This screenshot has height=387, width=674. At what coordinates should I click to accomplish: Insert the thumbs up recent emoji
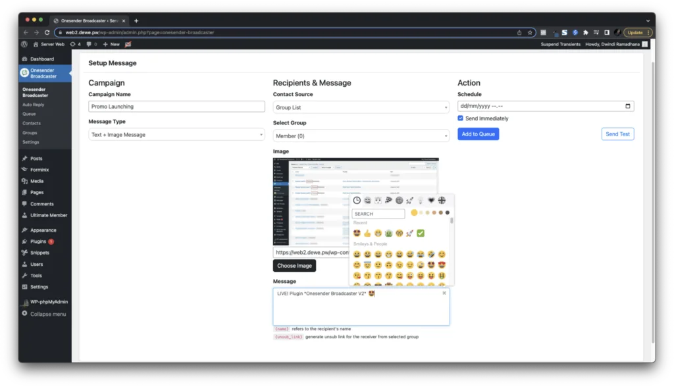pos(367,233)
